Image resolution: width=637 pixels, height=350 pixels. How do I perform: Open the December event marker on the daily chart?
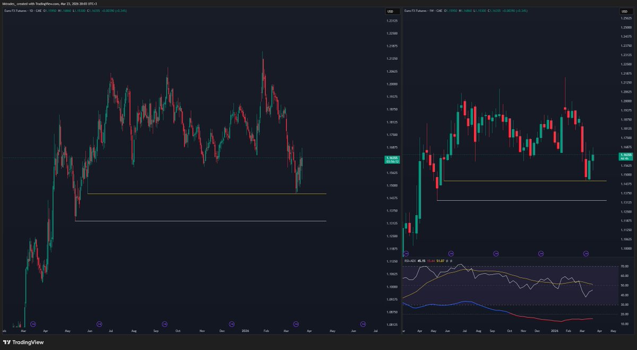point(231,323)
